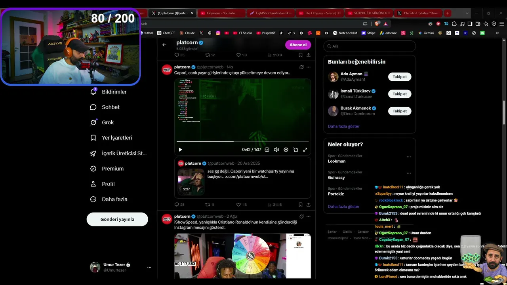The image size is (507, 285).
Task: Click the Gönderi yayınla button
Action: [x=117, y=219]
